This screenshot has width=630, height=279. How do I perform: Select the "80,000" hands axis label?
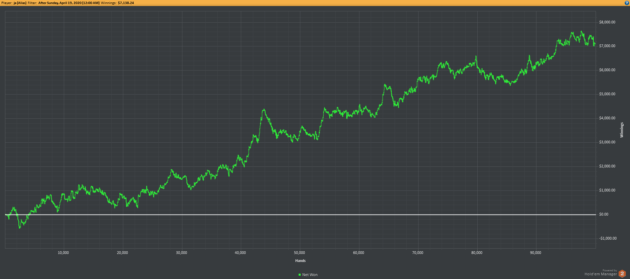[477, 253]
